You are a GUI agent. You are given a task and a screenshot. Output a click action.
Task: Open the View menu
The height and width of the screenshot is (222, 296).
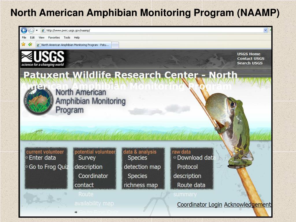pyautogui.click(x=42, y=38)
